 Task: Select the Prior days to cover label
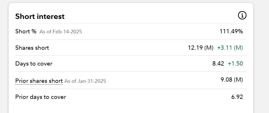[x=41, y=97]
